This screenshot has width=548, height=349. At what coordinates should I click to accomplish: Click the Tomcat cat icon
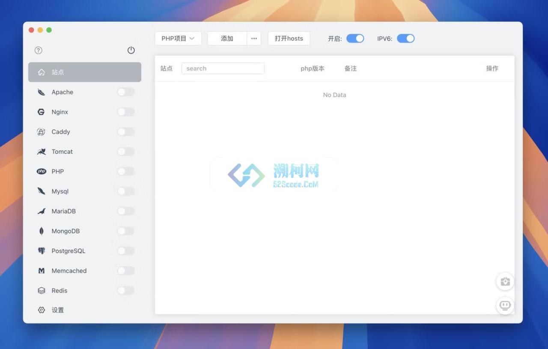point(42,152)
